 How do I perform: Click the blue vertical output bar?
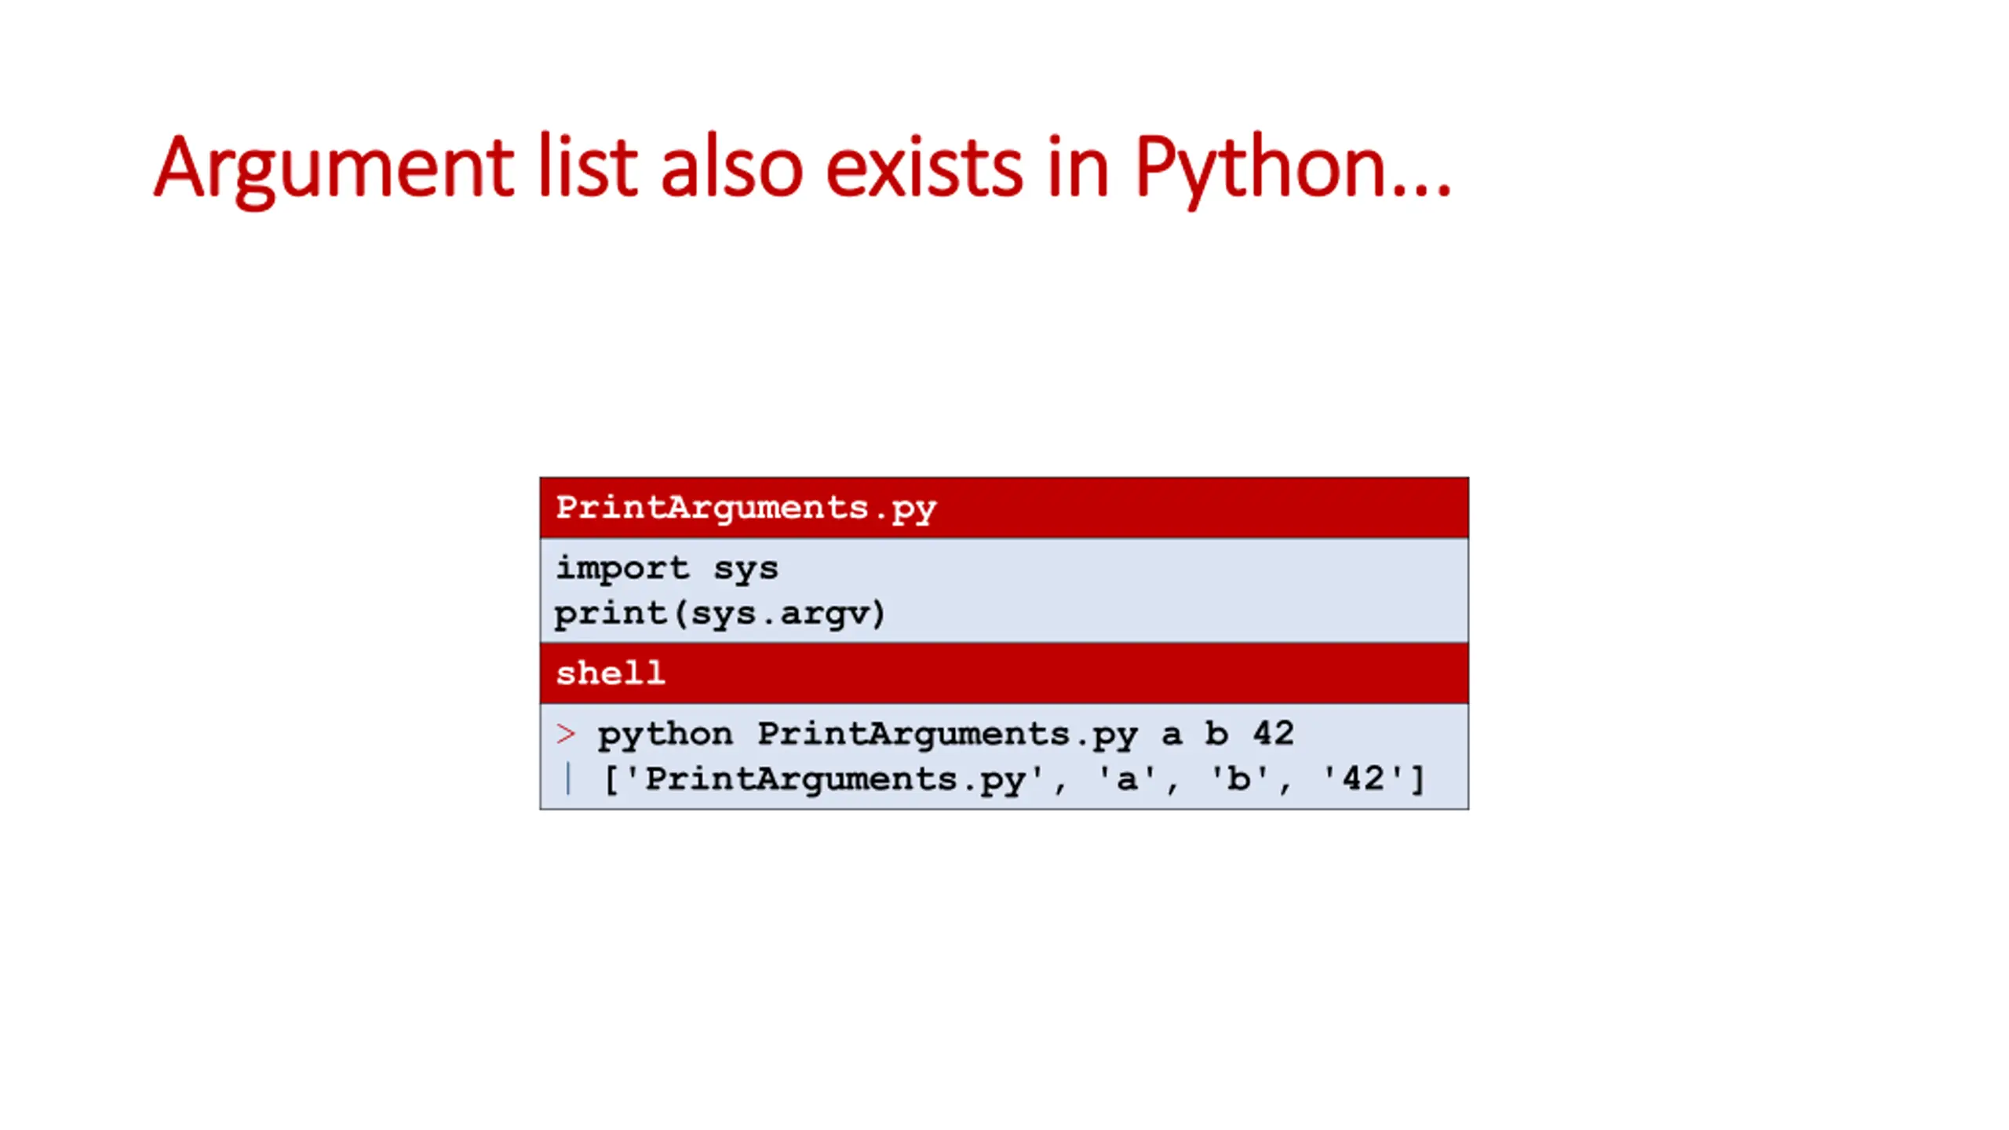(567, 779)
